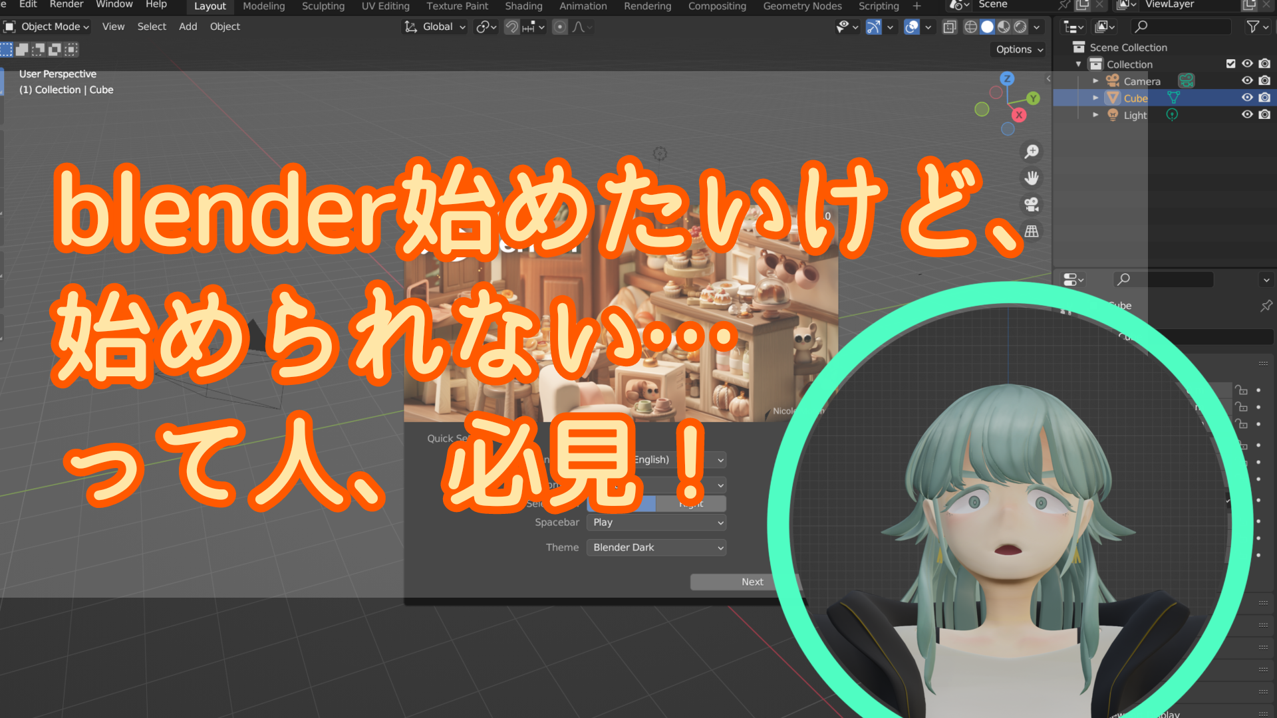Open the viewport shading options dropdown arrow
The height and width of the screenshot is (718, 1277).
click(1036, 27)
